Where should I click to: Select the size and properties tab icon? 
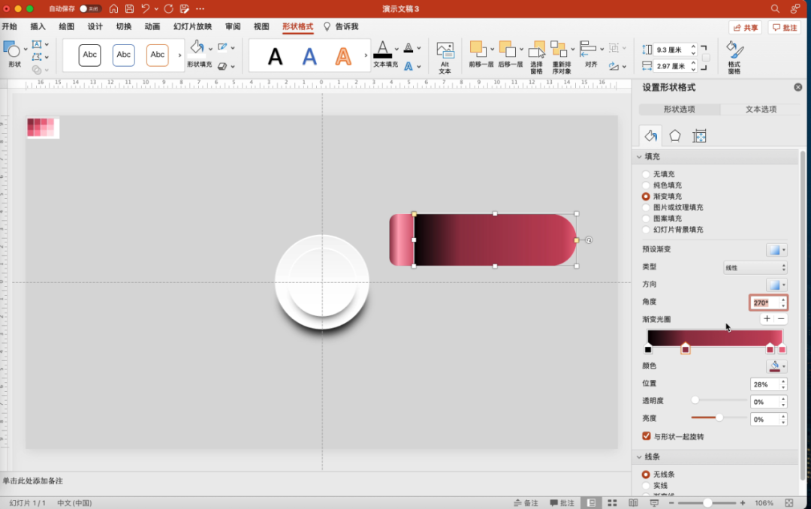click(699, 136)
